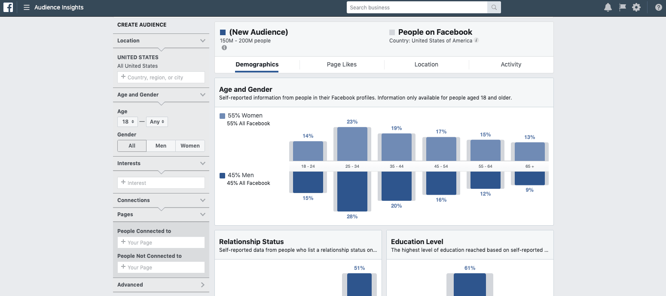Click the search magnifier button
This screenshot has height=296, width=666.
coord(494,7)
